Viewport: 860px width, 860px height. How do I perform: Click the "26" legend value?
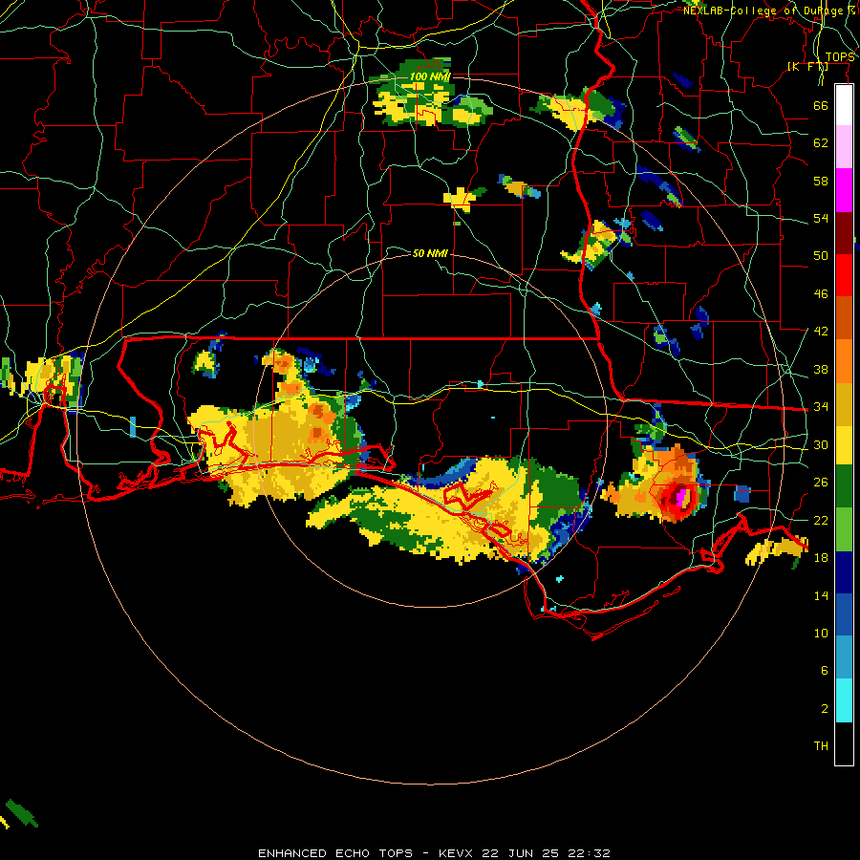(821, 483)
